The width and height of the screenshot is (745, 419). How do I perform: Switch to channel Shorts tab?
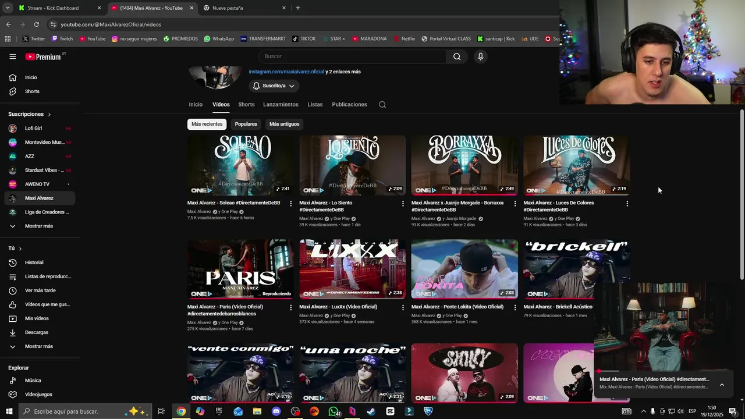[x=246, y=105]
